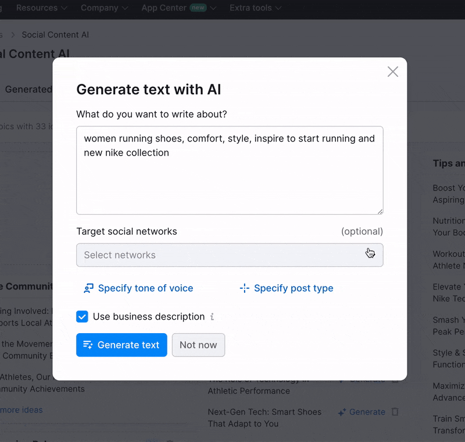
Task: Click trash icon beside Next-Gen Tech idea
Action: [x=395, y=412]
